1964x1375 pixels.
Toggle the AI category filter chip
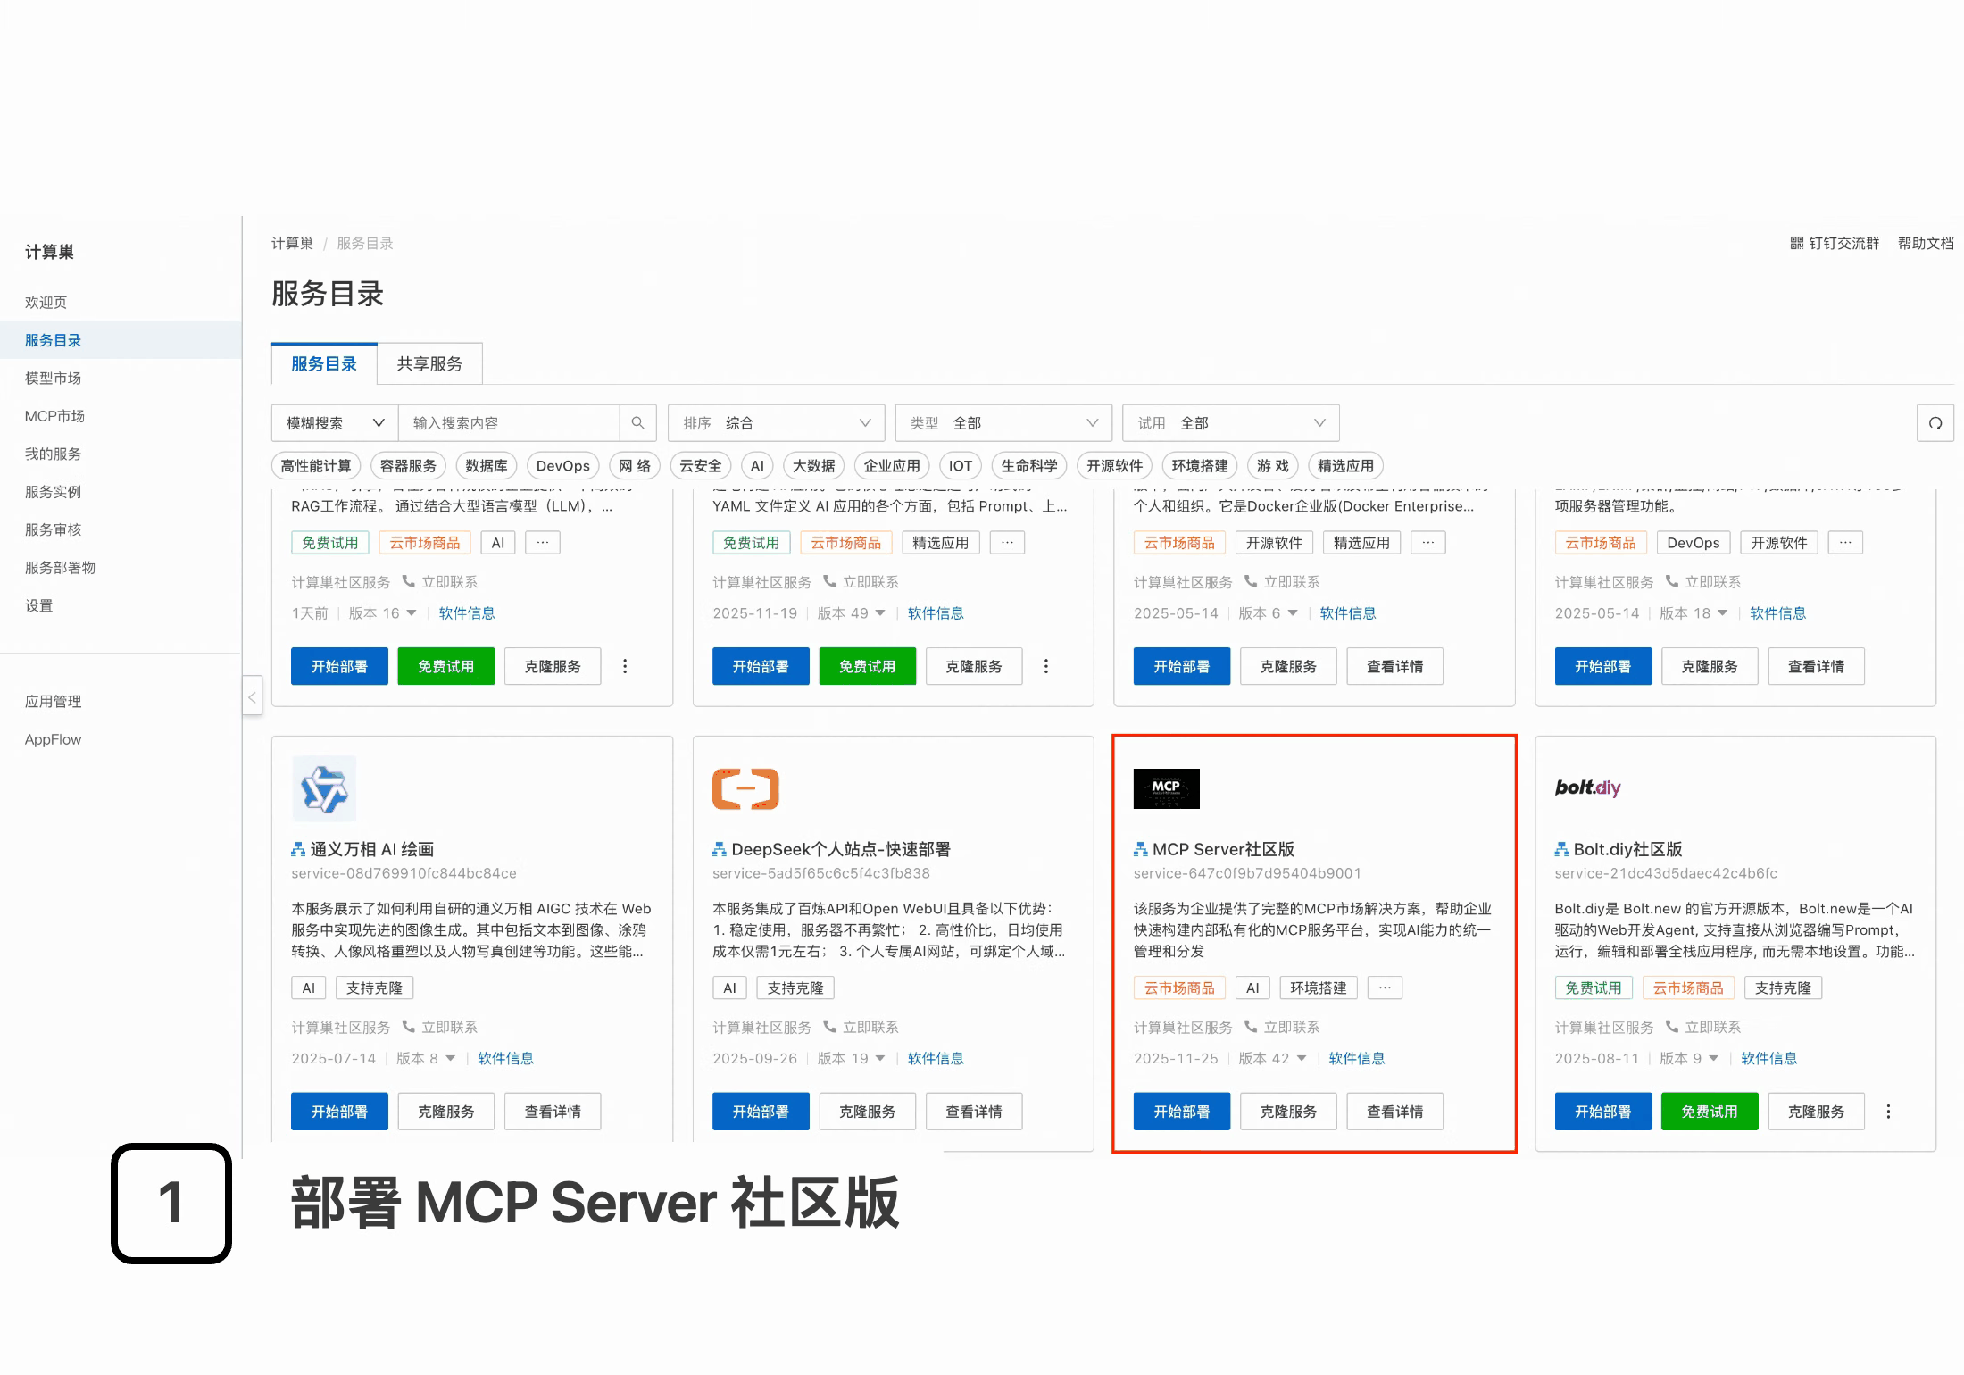757,466
